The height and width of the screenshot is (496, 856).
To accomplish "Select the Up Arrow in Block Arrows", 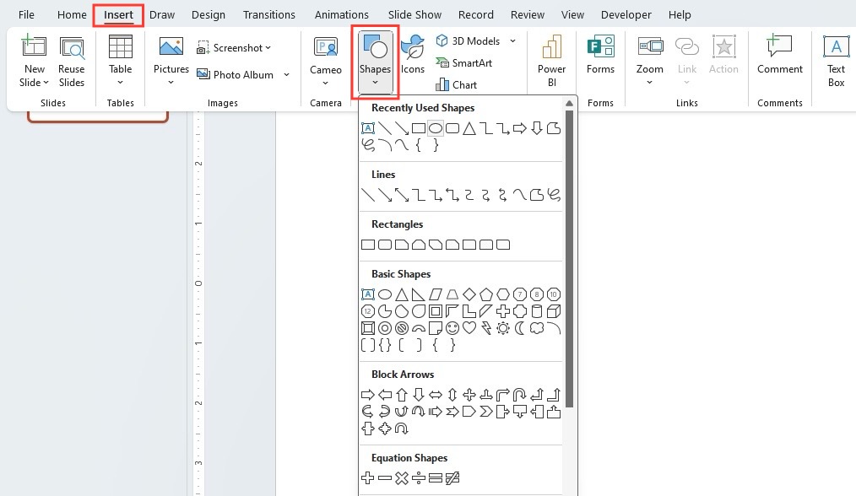I will click(402, 395).
